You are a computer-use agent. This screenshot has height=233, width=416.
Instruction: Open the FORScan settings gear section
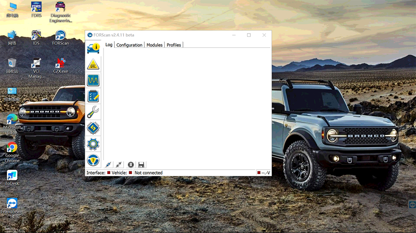coord(93,144)
